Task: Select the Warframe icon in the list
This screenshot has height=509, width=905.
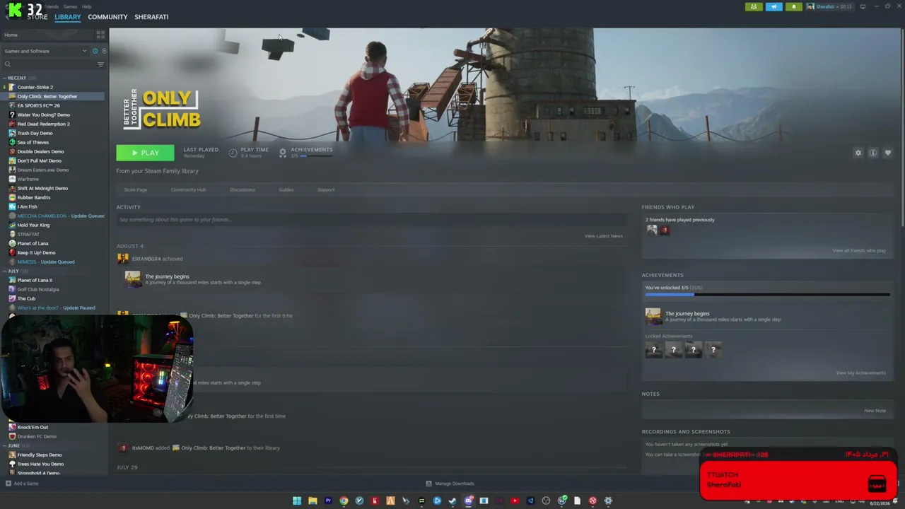Action: tap(12, 179)
